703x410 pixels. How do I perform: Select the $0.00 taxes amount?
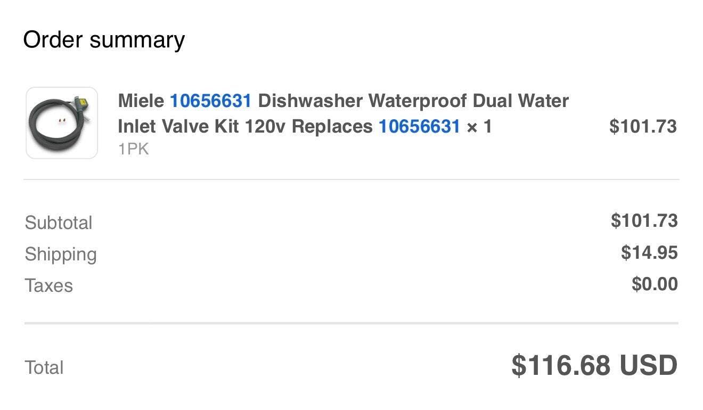(x=655, y=284)
